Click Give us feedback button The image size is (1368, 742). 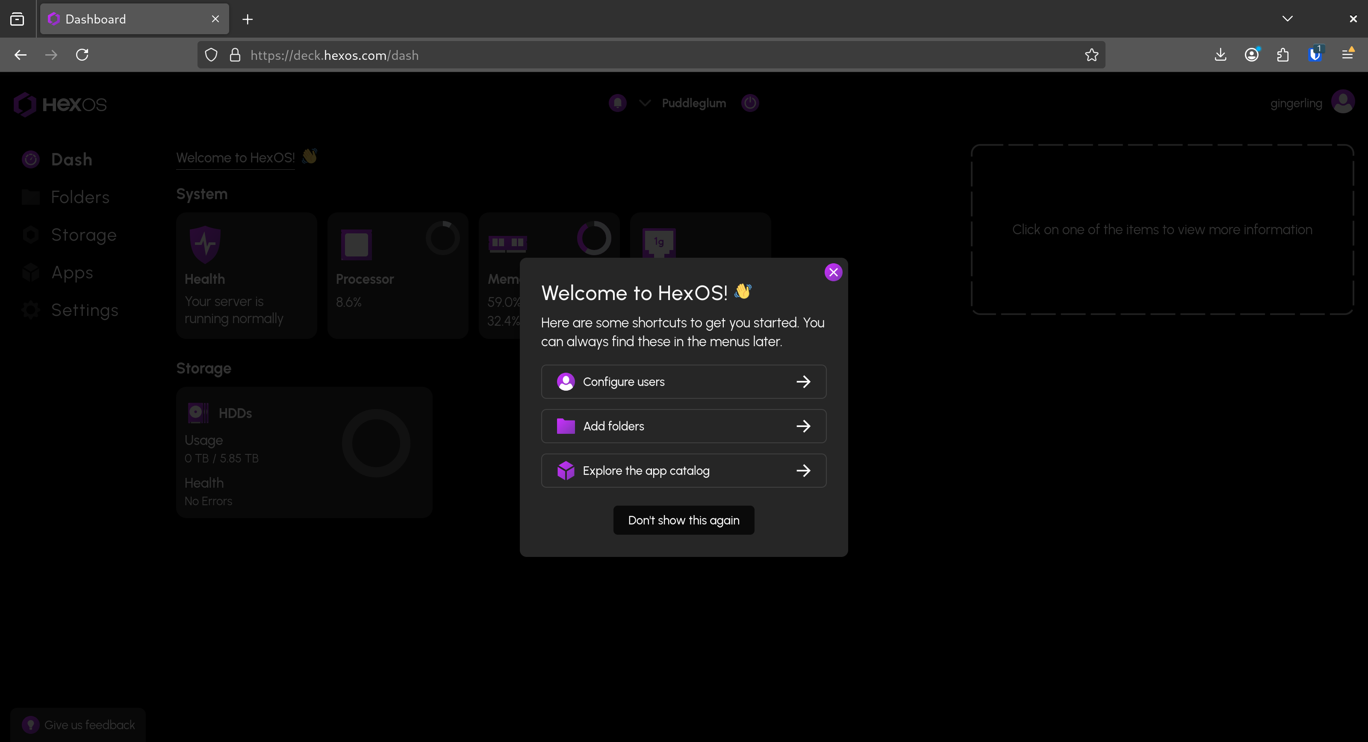click(x=78, y=724)
